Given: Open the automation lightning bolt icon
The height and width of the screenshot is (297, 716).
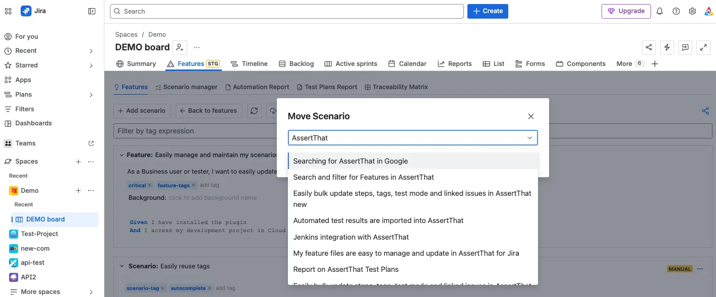Looking at the screenshot, I should coord(667,47).
